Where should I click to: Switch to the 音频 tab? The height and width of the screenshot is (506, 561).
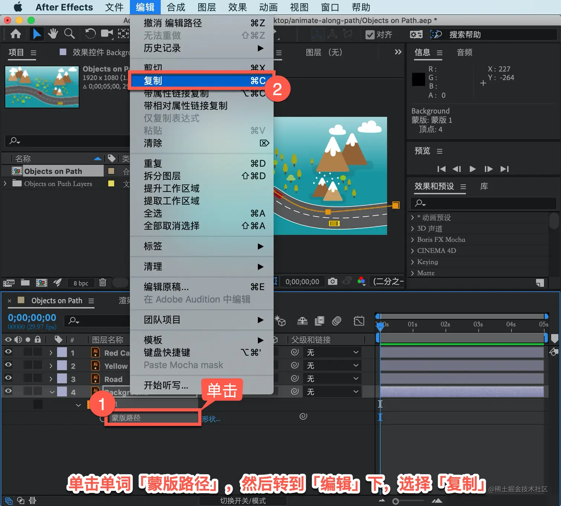pos(465,52)
